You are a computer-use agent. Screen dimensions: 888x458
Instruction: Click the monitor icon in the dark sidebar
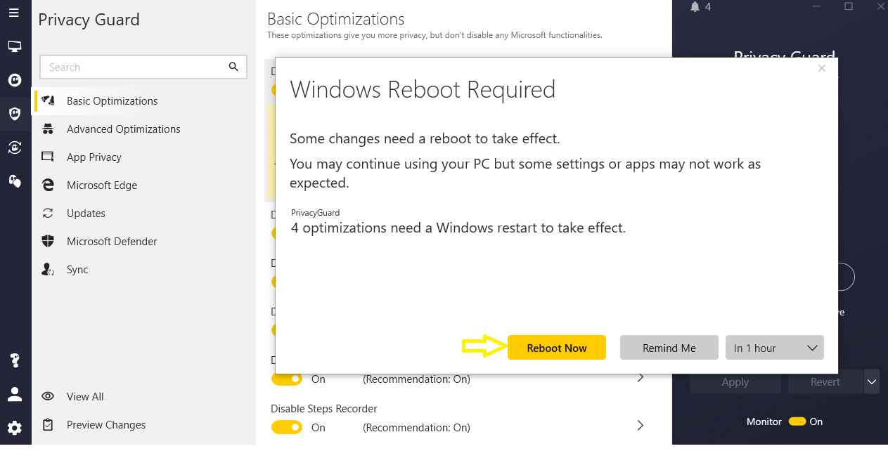click(14, 46)
